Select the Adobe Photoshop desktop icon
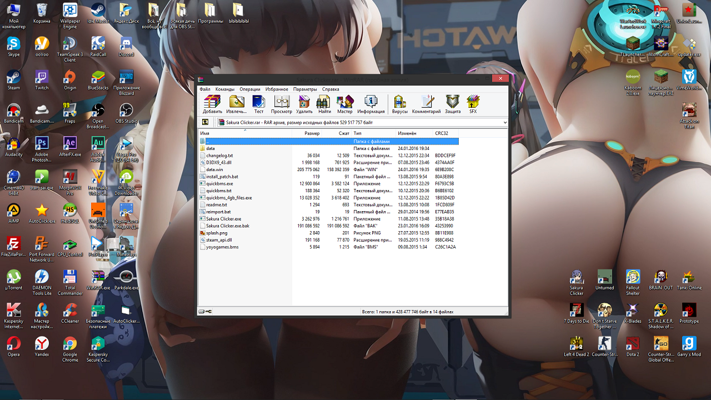 [42, 149]
